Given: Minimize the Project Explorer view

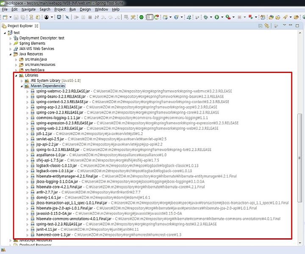Looking at the screenshot, I should [291, 25].
